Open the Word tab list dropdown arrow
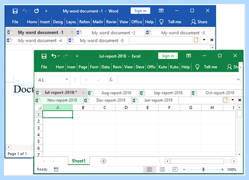This screenshot has height=180, width=249. (204, 40)
